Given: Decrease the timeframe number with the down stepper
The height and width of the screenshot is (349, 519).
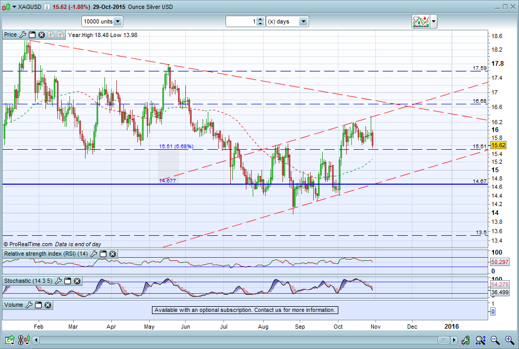Looking at the screenshot, I should click(x=261, y=24).
